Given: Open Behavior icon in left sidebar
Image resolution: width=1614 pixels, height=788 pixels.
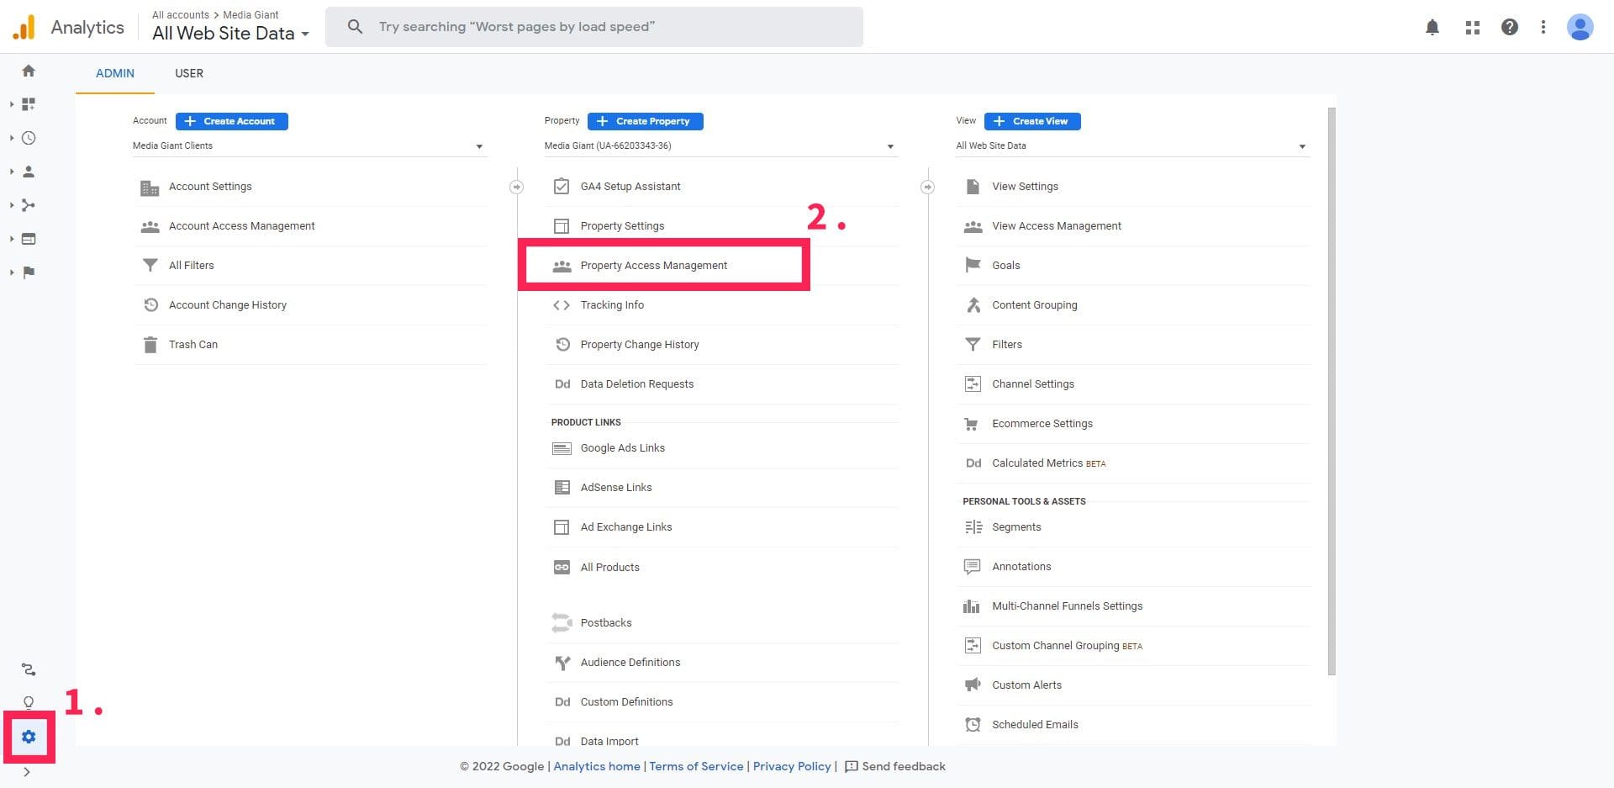Looking at the screenshot, I should click(x=29, y=239).
